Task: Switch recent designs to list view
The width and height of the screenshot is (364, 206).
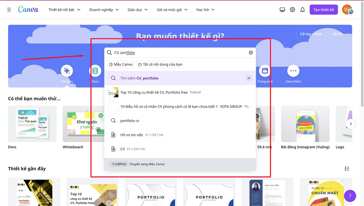Action: (347, 169)
